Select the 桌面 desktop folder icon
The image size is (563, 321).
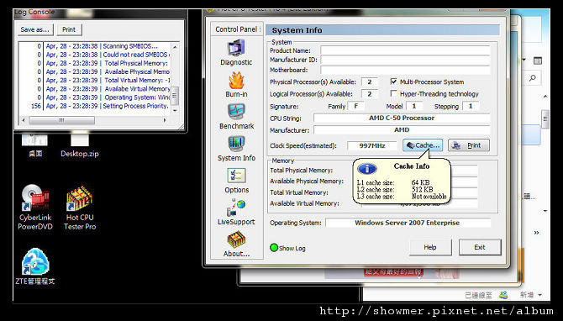click(34, 139)
